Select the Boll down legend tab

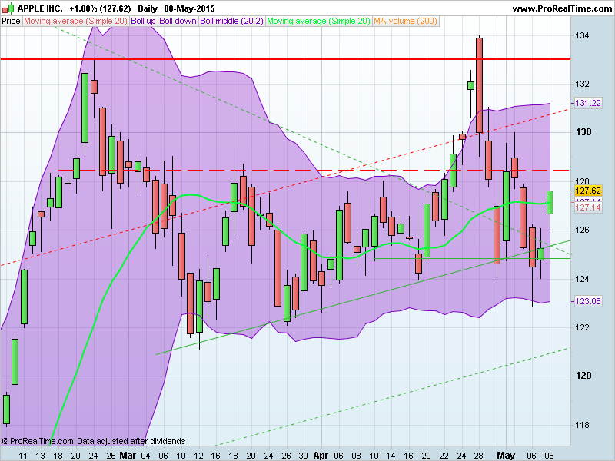178,22
